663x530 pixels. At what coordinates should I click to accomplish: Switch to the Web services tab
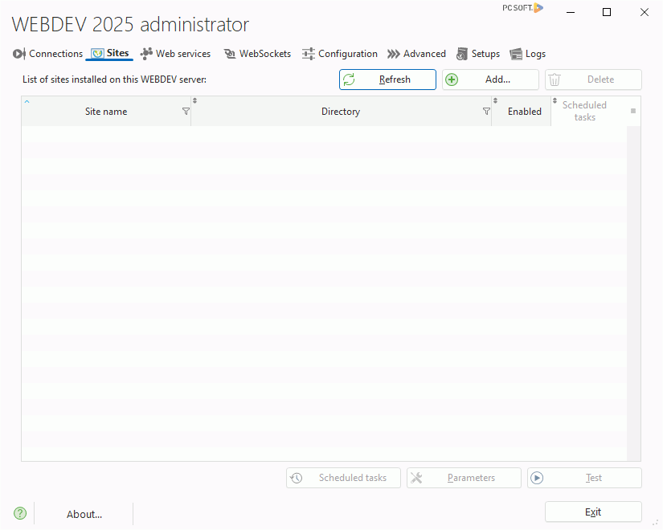[175, 54]
